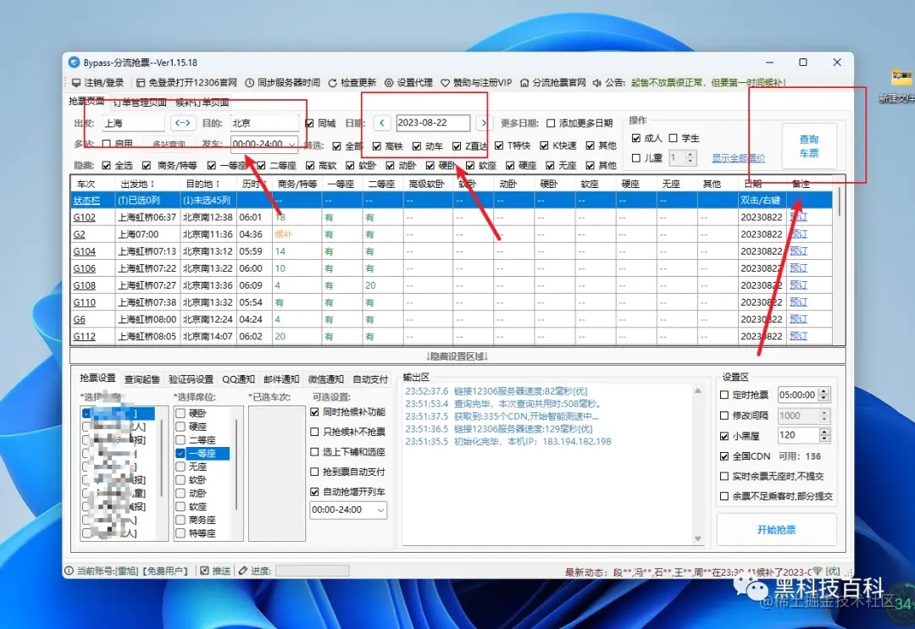915x629 pixels.
Task: Increase the 定时抢票 time stepper
Action: pos(823,392)
